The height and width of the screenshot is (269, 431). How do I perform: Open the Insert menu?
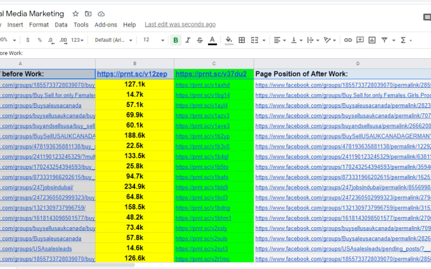pyautogui.click(x=15, y=25)
